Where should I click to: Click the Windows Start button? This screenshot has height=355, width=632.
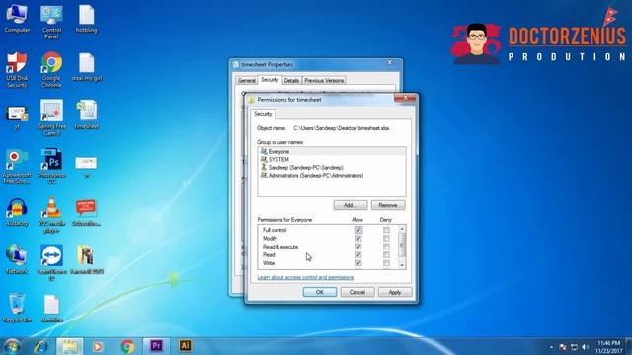[12, 346]
